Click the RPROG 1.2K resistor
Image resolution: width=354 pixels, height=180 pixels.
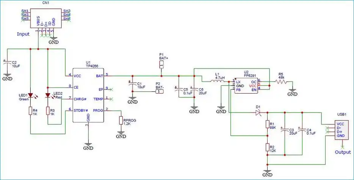[121, 120]
